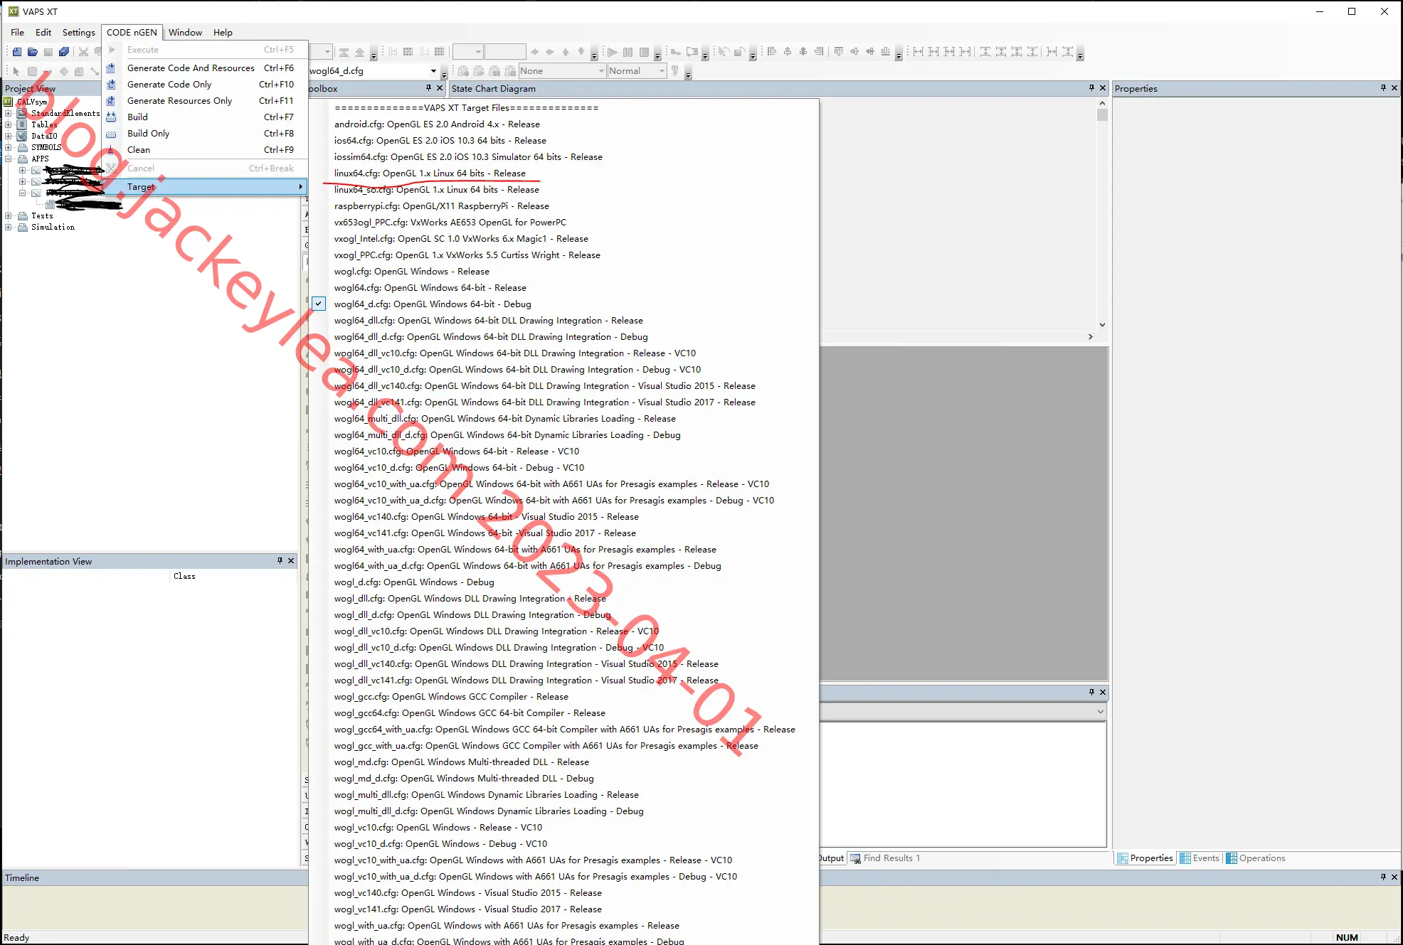Pin the Timeline panel
This screenshot has width=1403, height=945.
click(x=1383, y=877)
